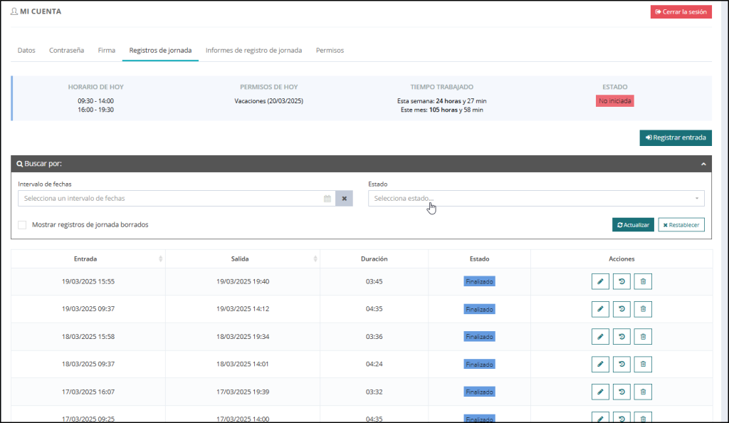Click the Acciones column header

[x=622, y=259]
